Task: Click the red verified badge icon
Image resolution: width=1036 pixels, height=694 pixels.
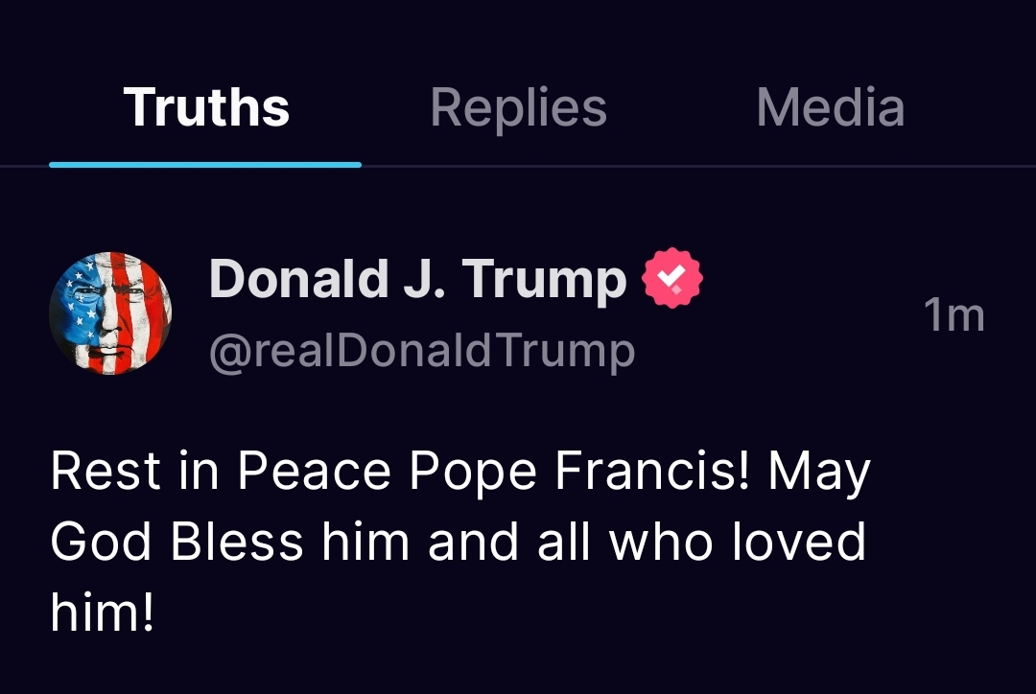Action: pos(672,278)
